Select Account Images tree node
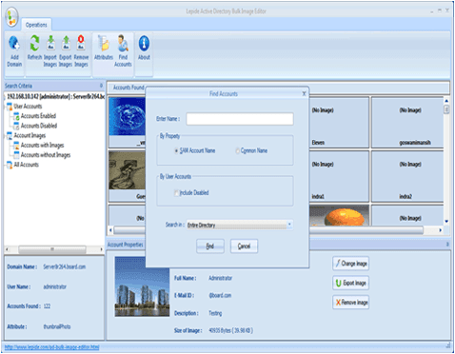455x354 pixels. (x=30, y=136)
